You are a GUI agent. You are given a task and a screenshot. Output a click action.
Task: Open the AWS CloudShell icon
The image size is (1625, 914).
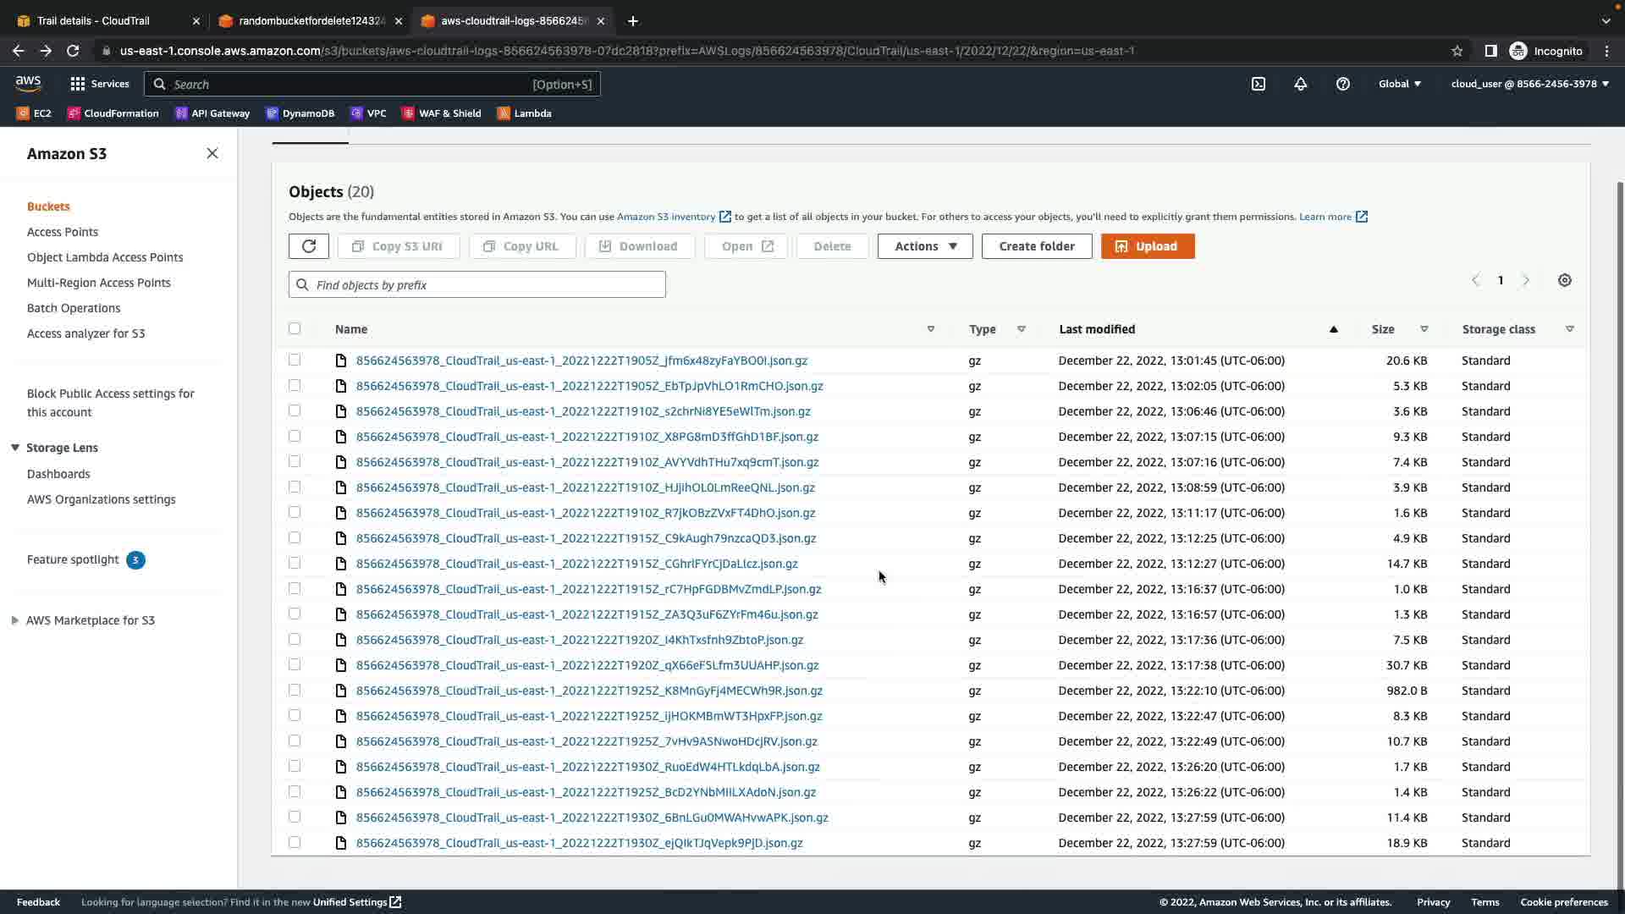1259,84
